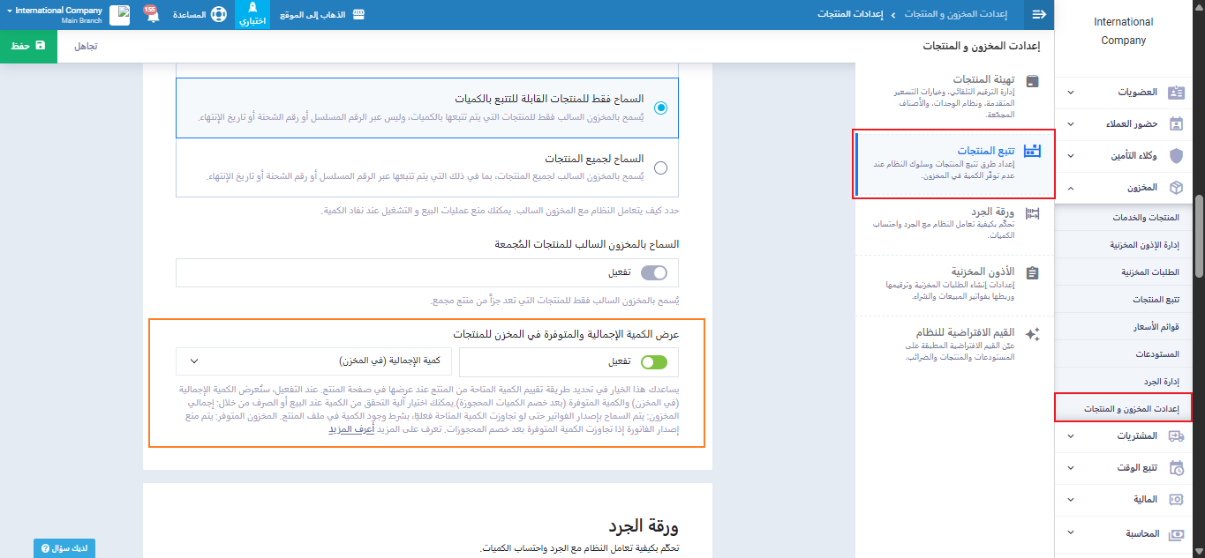Click the notifications bell icon
The image size is (1205, 558).
pyautogui.click(x=152, y=15)
